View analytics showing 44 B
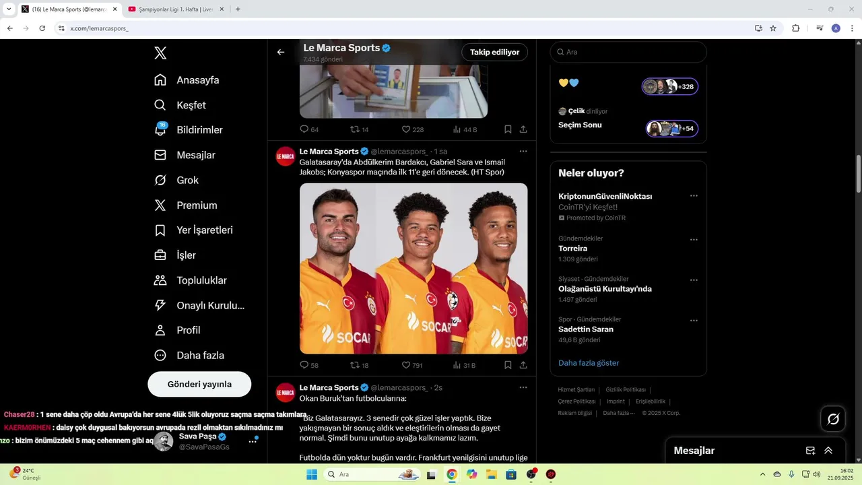Image resolution: width=862 pixels, height=485 pixels. [465, 129]
